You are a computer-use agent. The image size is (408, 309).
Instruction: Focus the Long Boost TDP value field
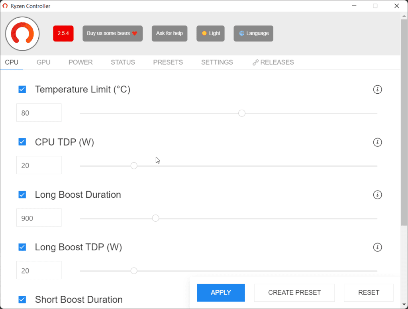click(x=39, y=270)
